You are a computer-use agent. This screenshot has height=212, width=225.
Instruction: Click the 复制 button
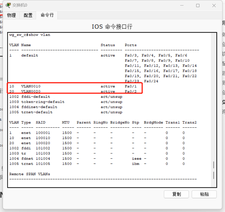176,194
